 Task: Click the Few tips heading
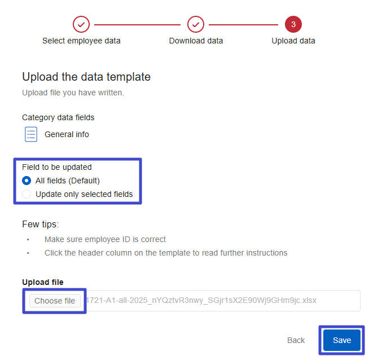(40, 224)
